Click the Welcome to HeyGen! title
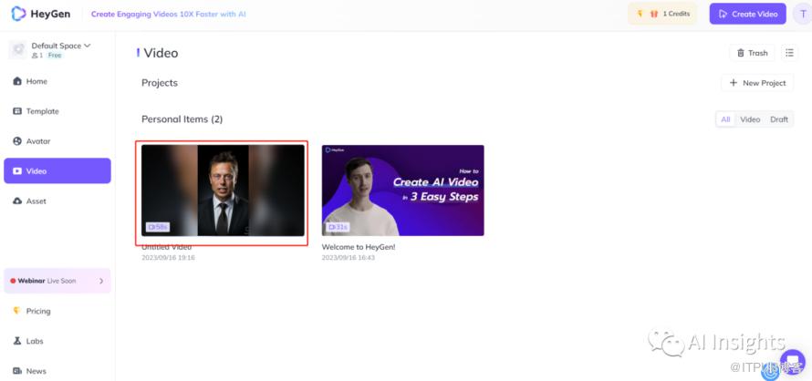This screenshot has width=812, height=381. click(x=359, y=247)
